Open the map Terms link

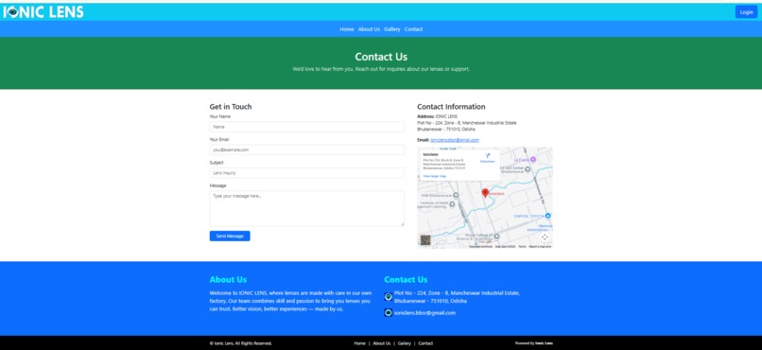(522, 247)
